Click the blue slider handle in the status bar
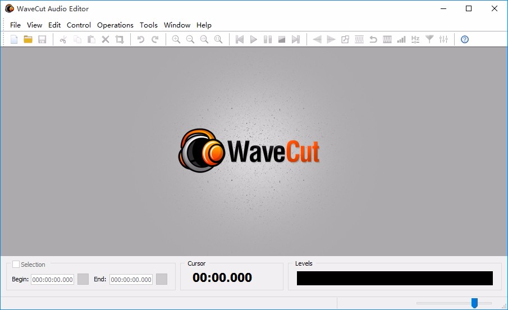Screen dimensions: 508x310 click(474, 303)
